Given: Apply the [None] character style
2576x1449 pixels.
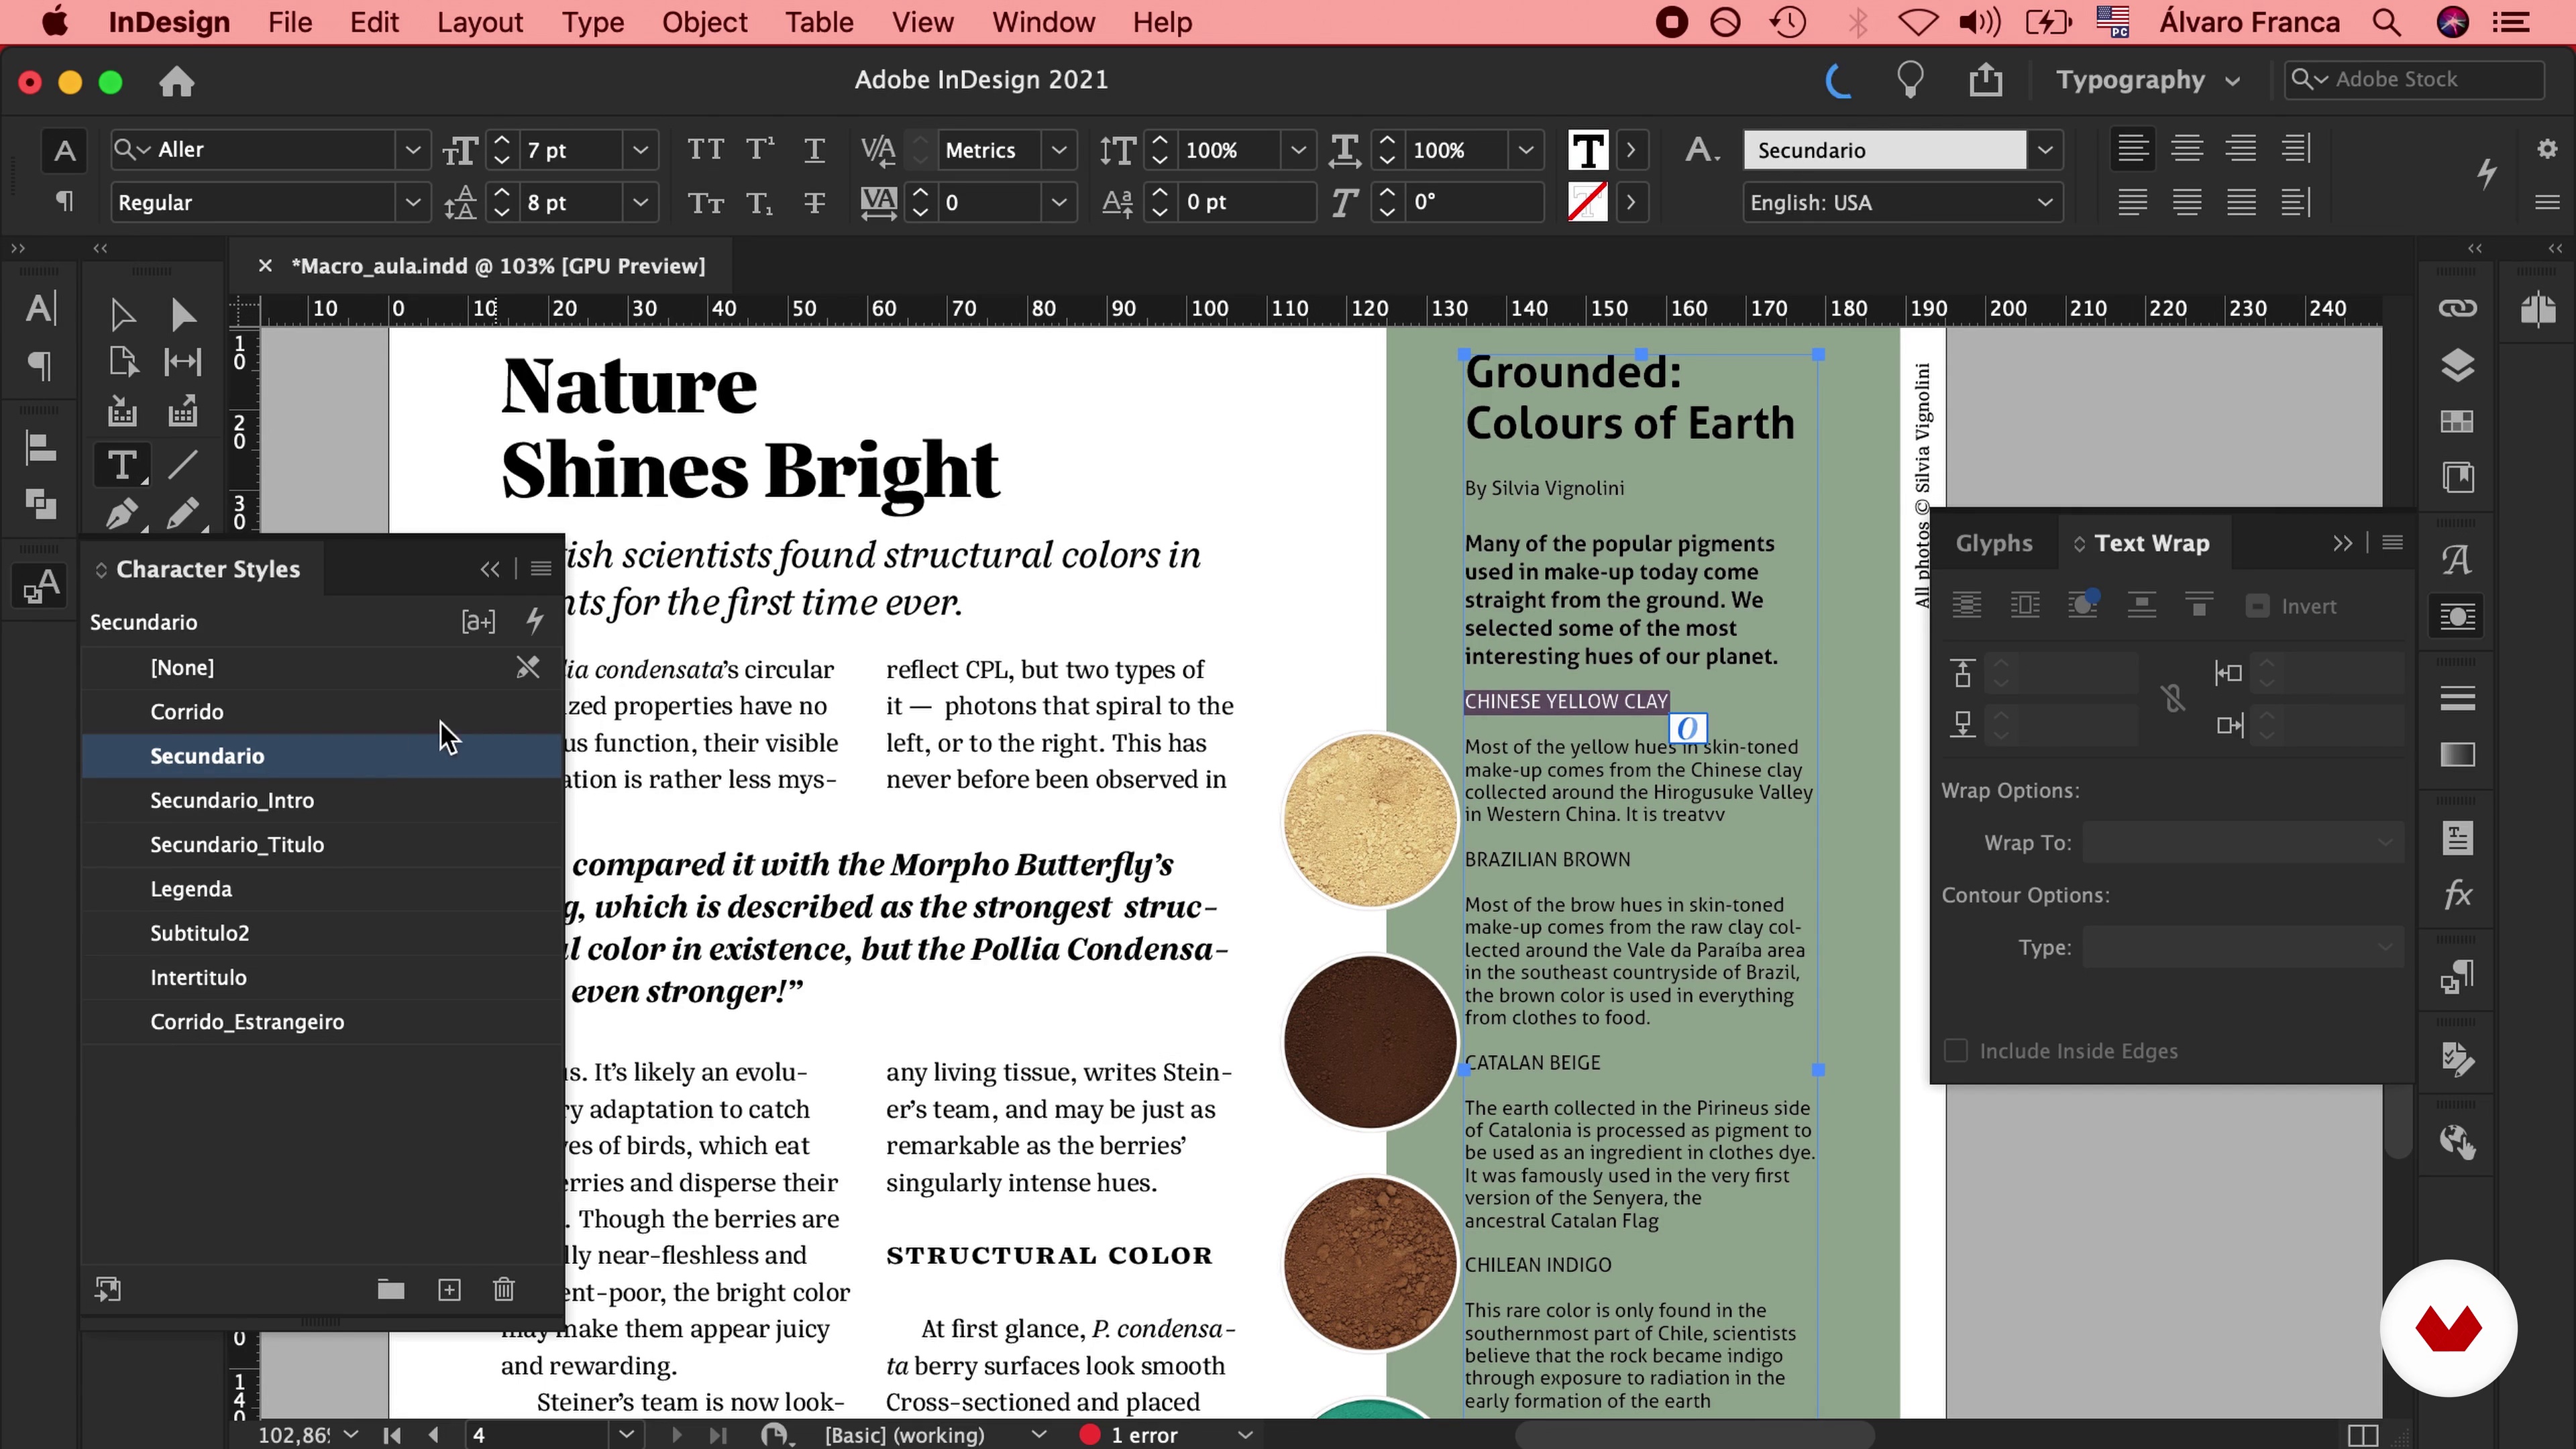Looking at the screenshot, I should click(x=322, y=667).
